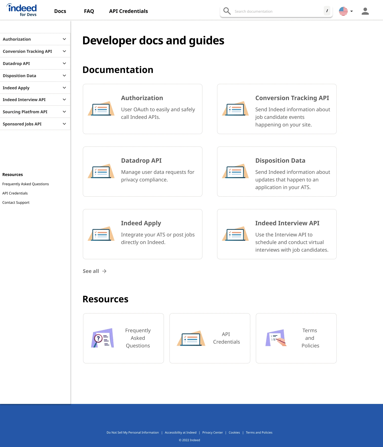Screen dimensions: 383x447
Task: Click the © 2022 Indeed footer text
Action: [189, 440]
